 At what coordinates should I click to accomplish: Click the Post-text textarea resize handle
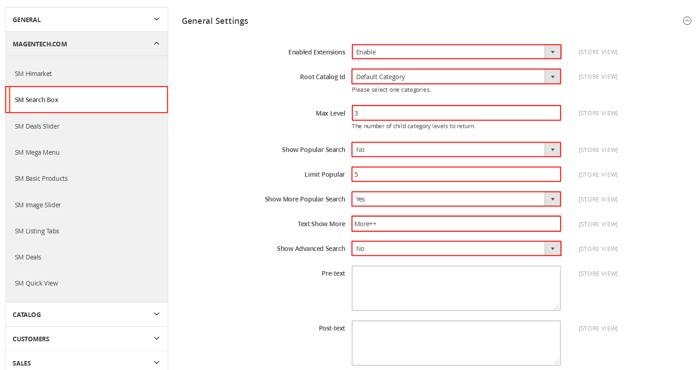557,362
